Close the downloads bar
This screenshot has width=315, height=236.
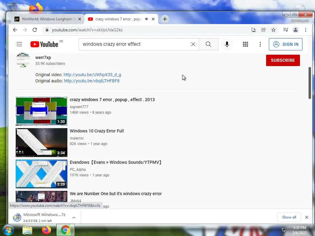[x=307, y=217]
